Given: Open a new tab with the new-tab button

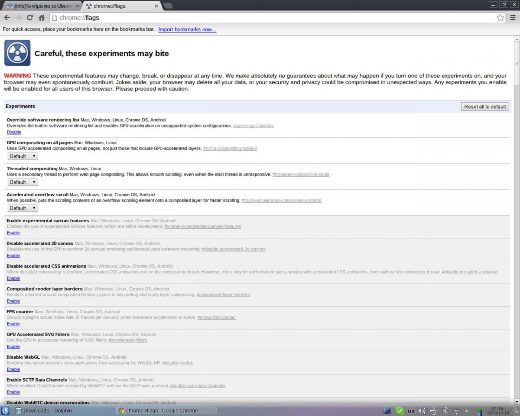Looking at the screenshot, I should tap(168, 6).
